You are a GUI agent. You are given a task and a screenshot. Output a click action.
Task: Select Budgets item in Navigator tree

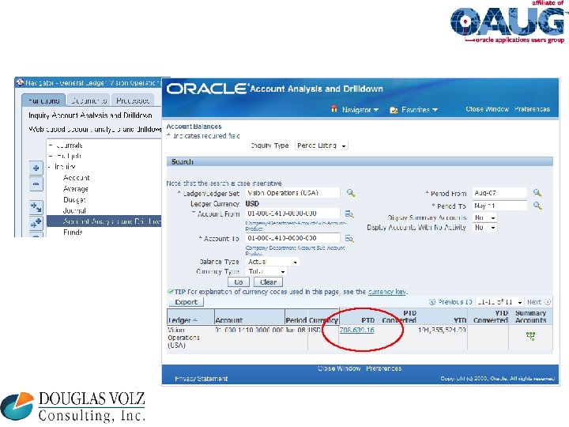[x=69, y=156]
